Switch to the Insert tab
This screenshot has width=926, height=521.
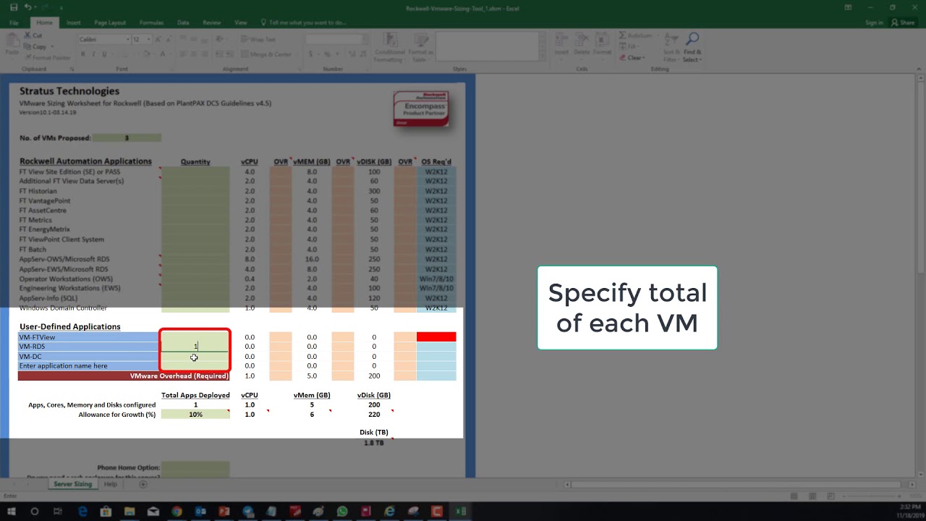coord(73,22)
